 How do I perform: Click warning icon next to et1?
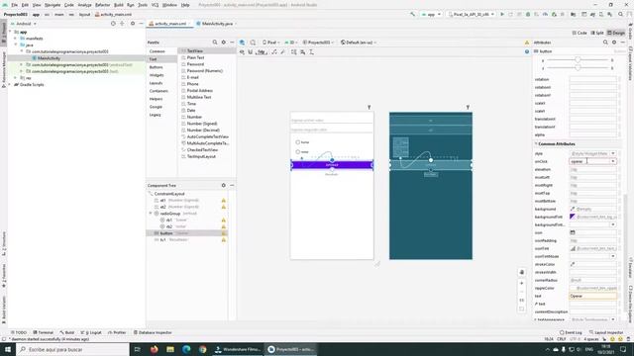click(x=223, y=200)
